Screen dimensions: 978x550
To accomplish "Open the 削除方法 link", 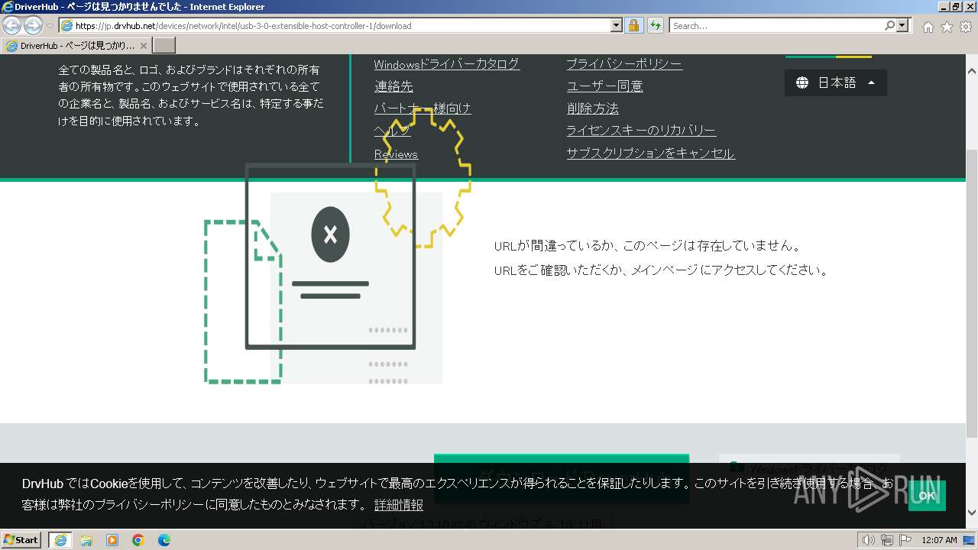I will click(x=593, y=108).
